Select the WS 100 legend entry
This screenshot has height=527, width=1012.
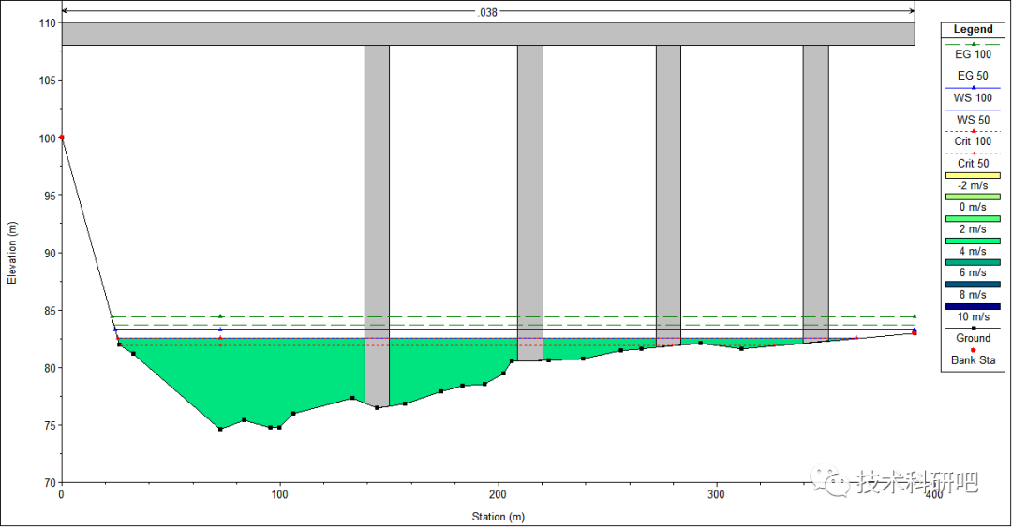click(x=973, y=98)
